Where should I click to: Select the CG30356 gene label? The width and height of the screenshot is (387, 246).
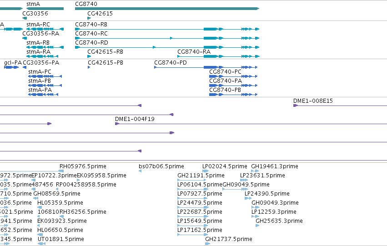(35, 14)
